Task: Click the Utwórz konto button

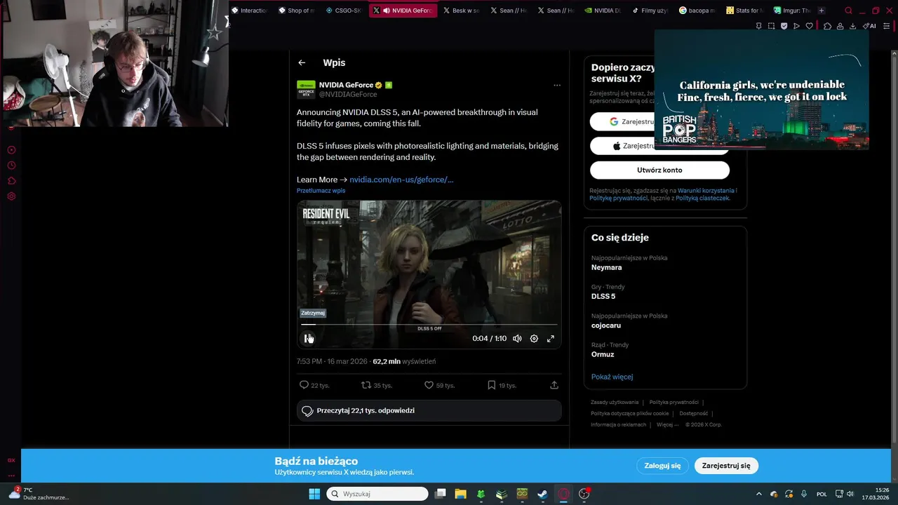Action: pyautogui.click(x=659, y=170)
